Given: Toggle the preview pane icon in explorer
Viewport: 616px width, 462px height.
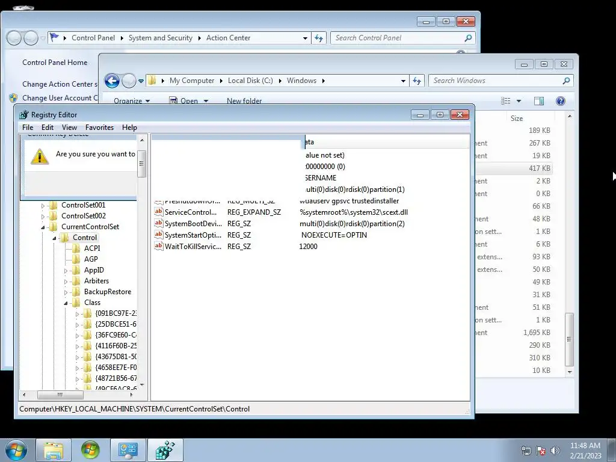Looking at the screenshot, I should point(538,101).
